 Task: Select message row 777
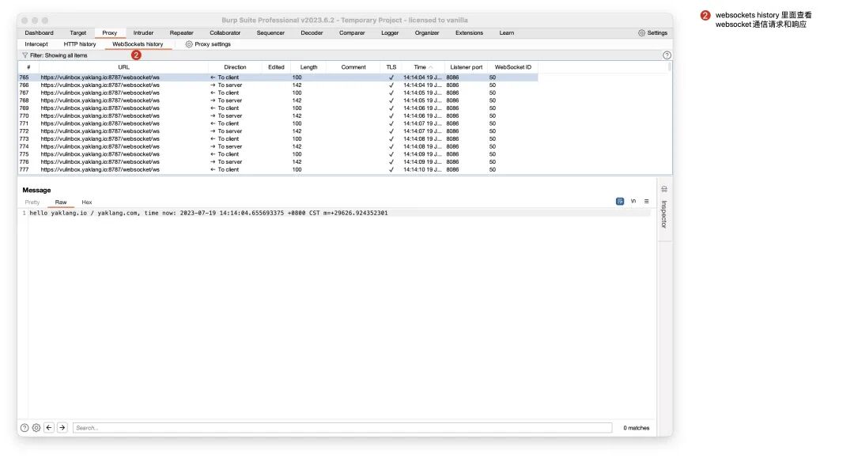[x=278, y=169]
